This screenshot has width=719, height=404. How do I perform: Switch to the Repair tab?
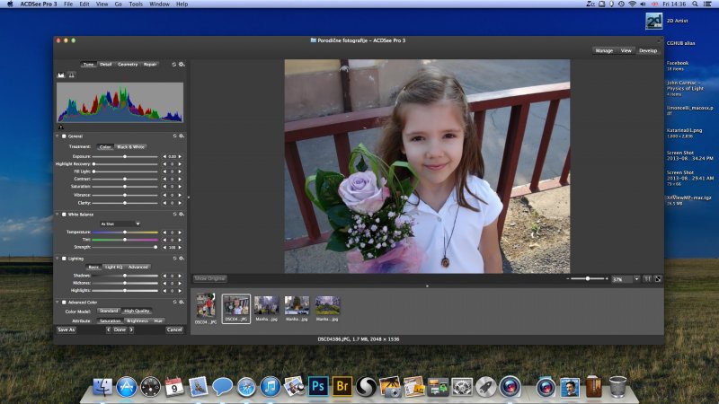pyautogui.click(x=150, y=65)
